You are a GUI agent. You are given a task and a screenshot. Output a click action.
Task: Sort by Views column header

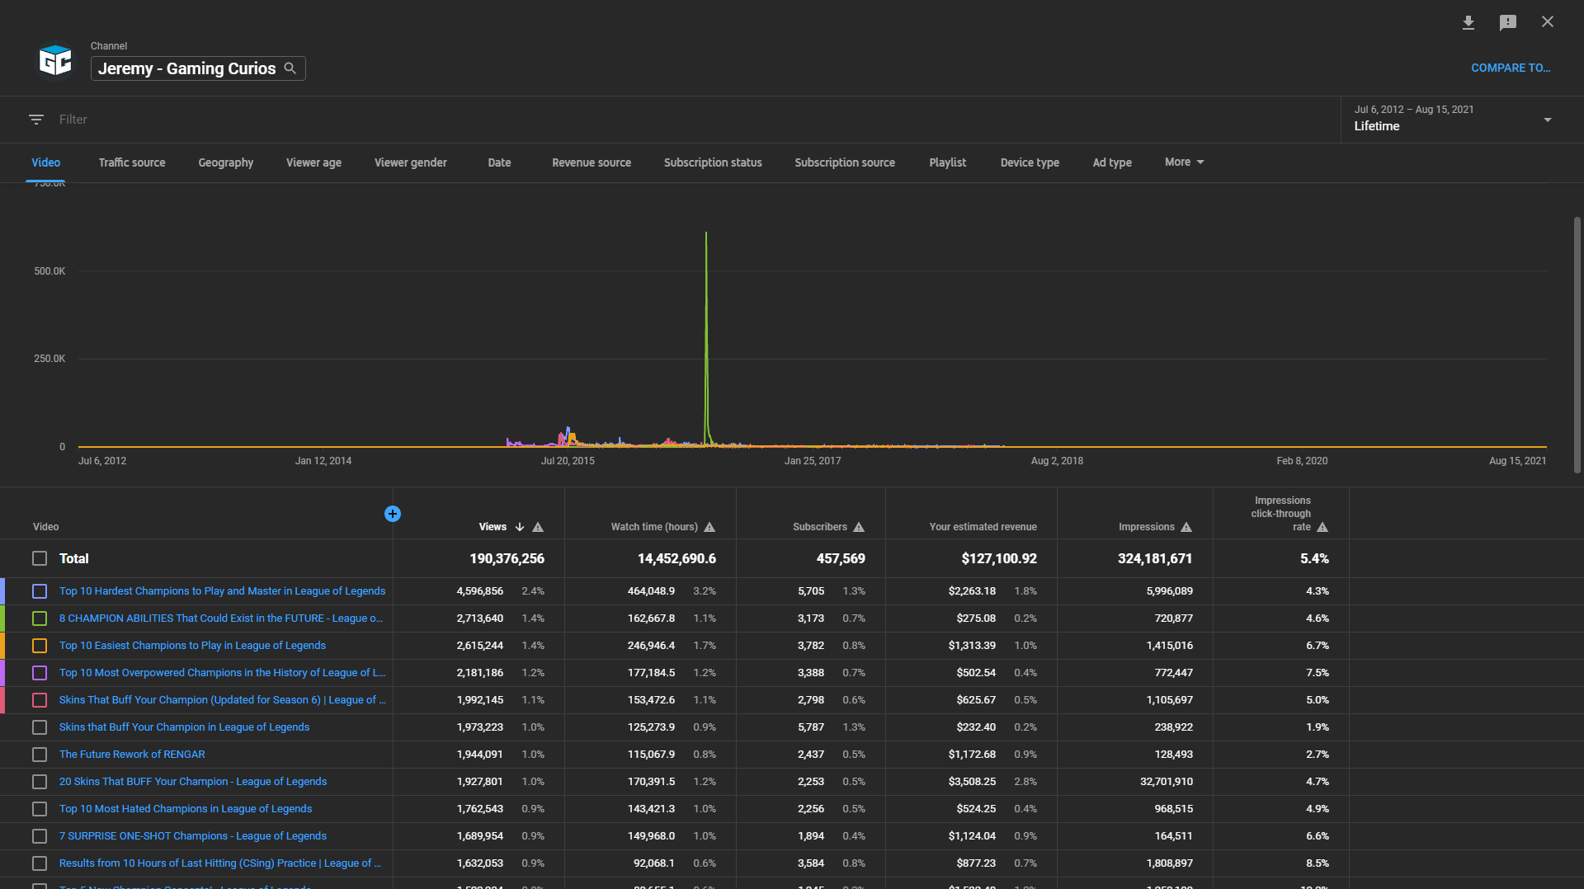[x=493, y=527]
